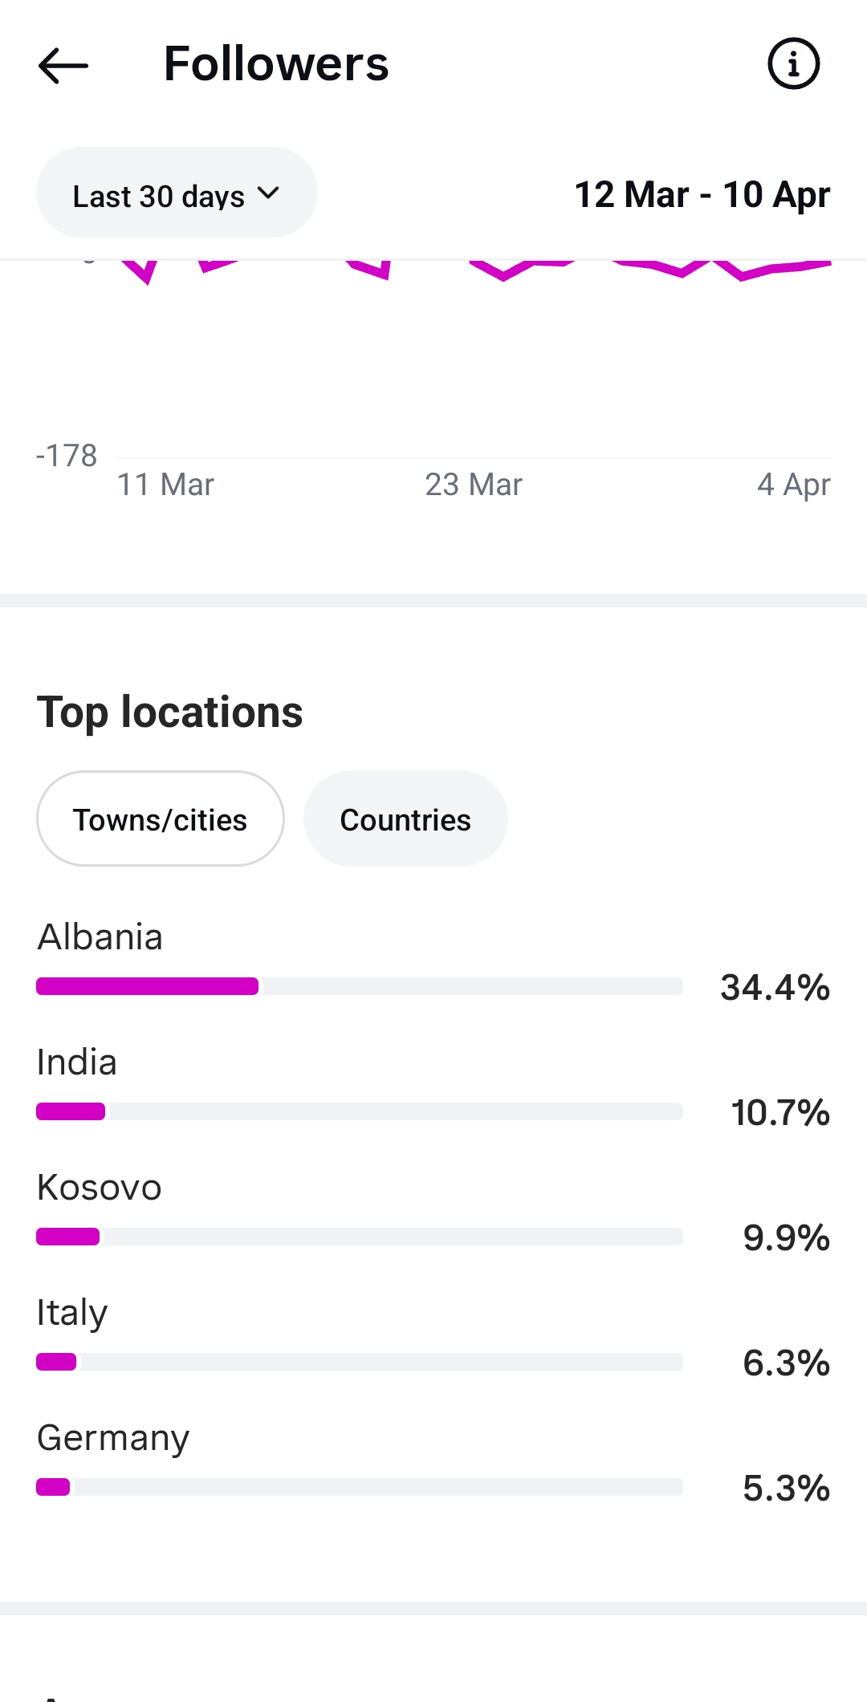This screenshot has height=1702, width=867.
Task: Tap the chevron beside Last 30 days
Action: click(268, 193)
